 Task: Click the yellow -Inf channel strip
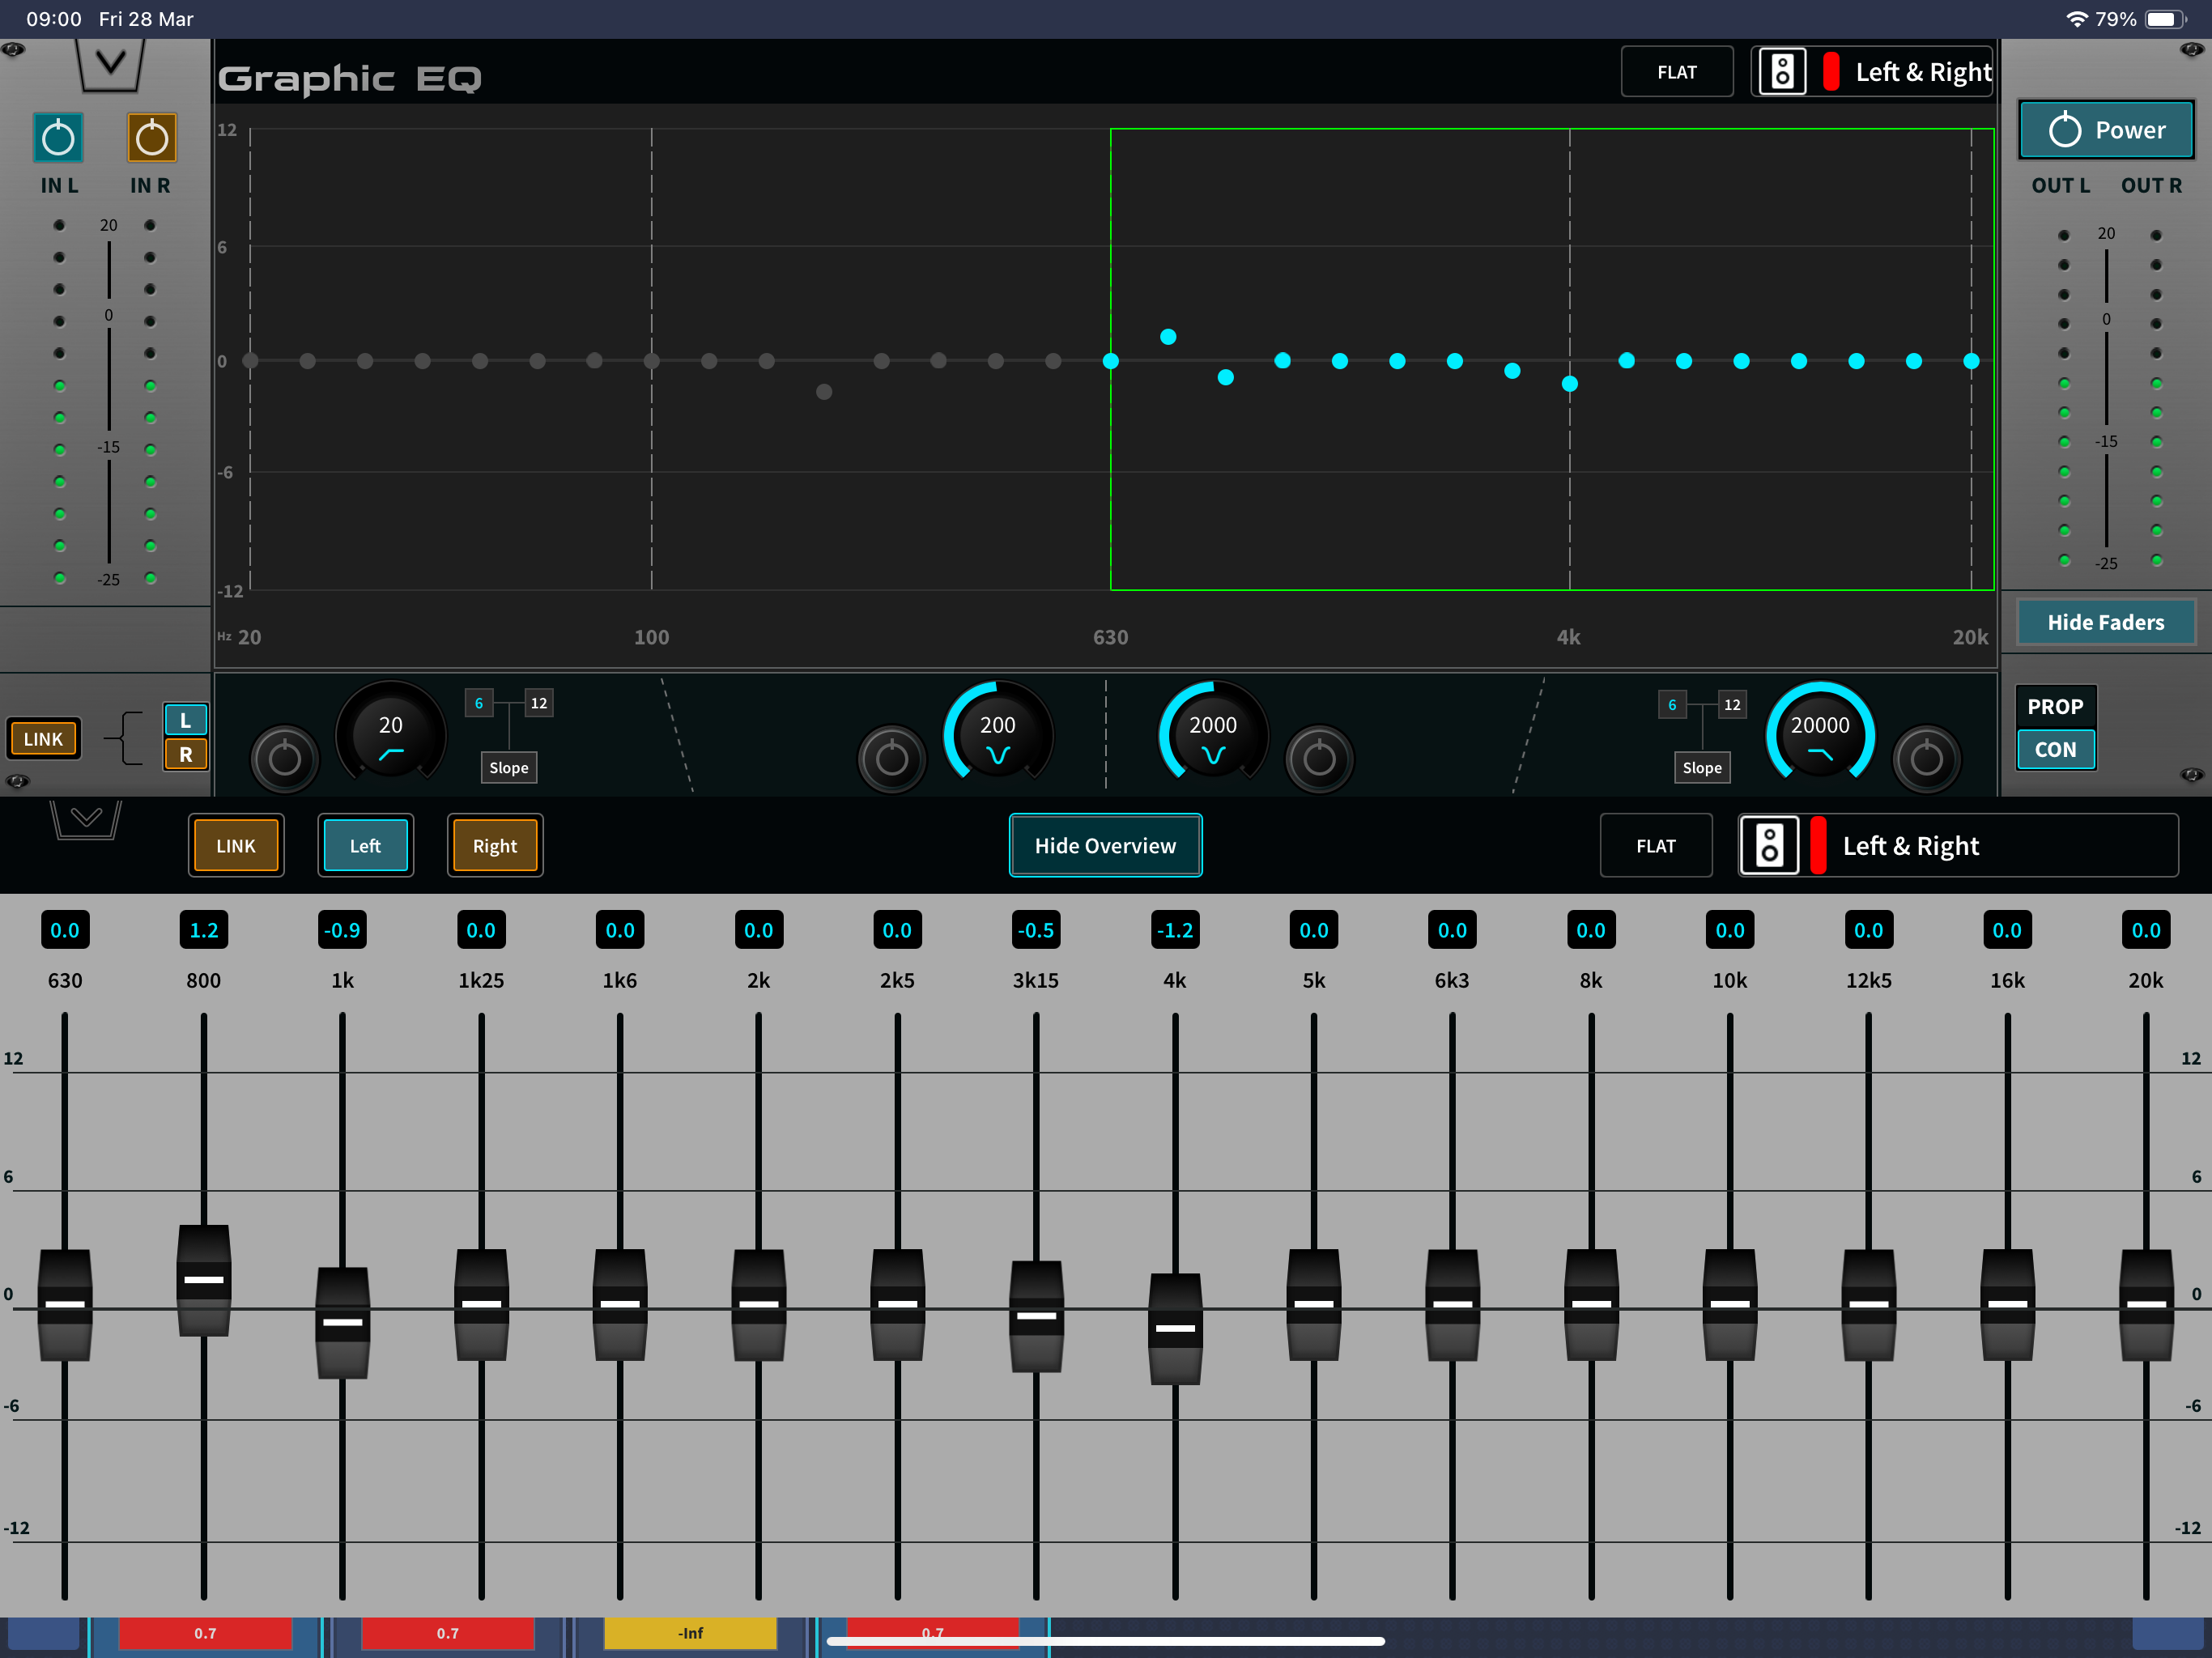(x=690, y=1633)
